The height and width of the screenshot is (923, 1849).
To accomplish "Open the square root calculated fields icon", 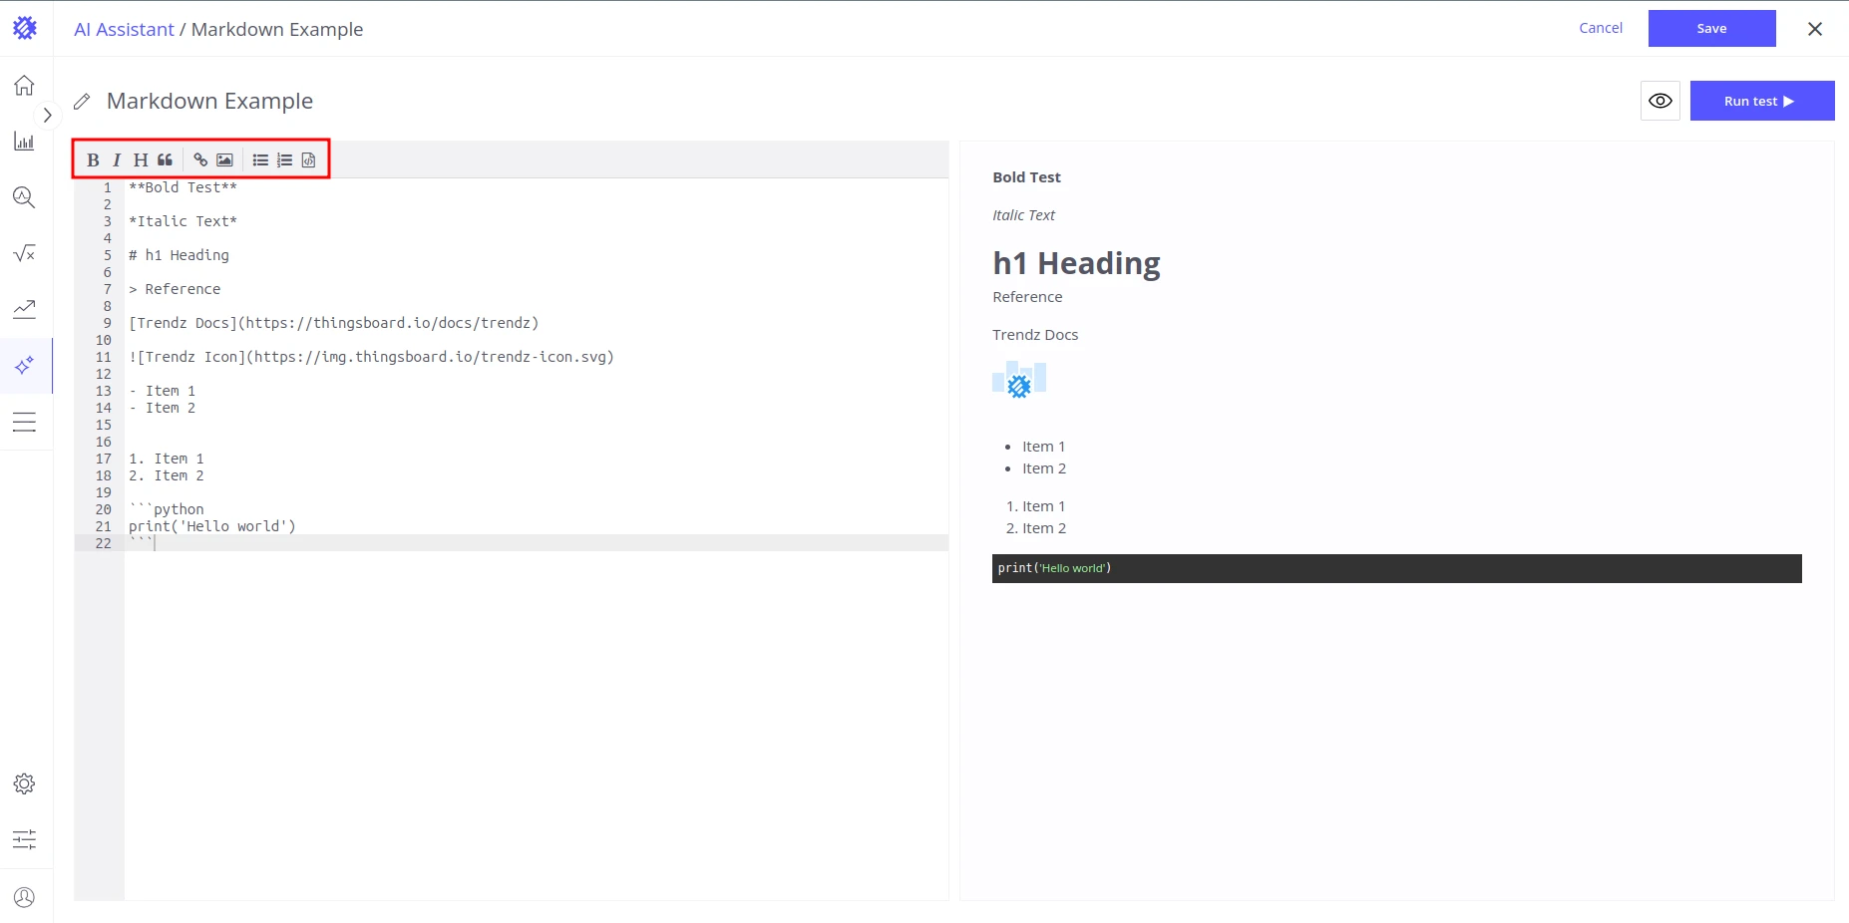I will coord(25,253).
